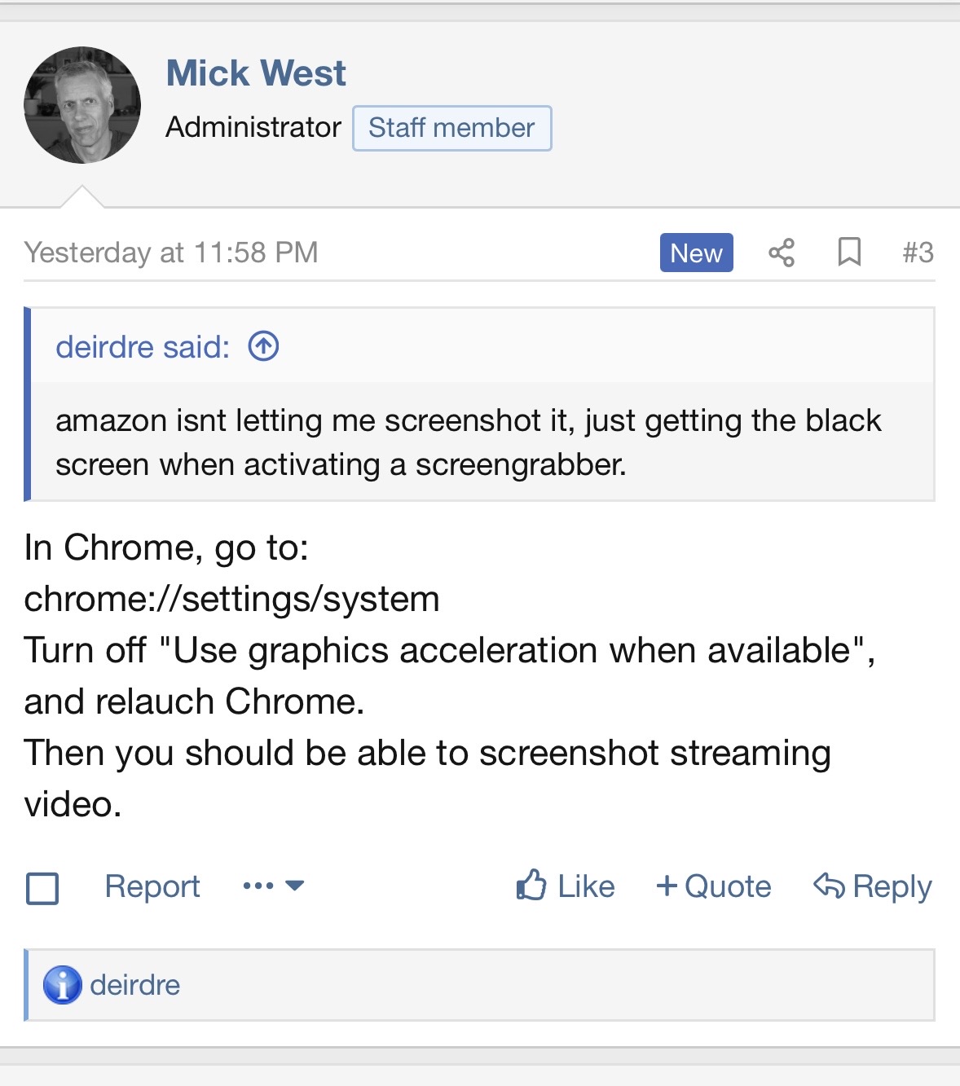960x1086 pixels.
Task: Tick the post selection checkbox
Action: (x=42, y=888)
